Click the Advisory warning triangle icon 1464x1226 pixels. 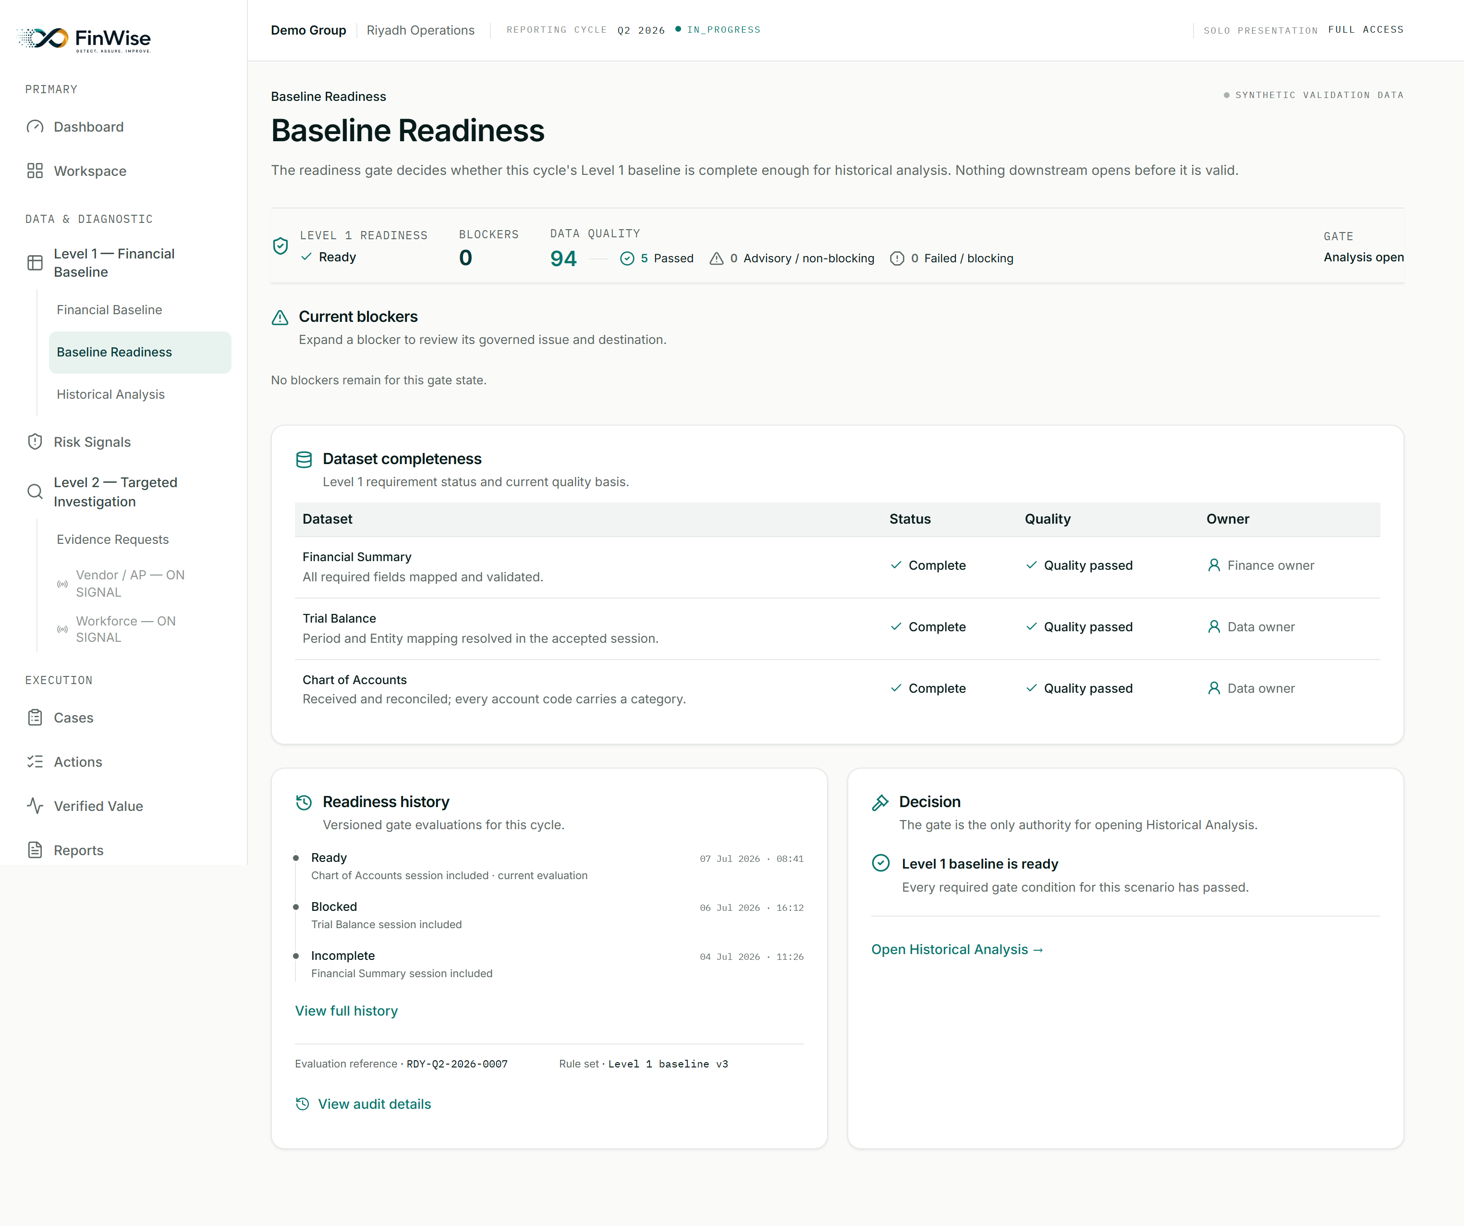(717, 259)
